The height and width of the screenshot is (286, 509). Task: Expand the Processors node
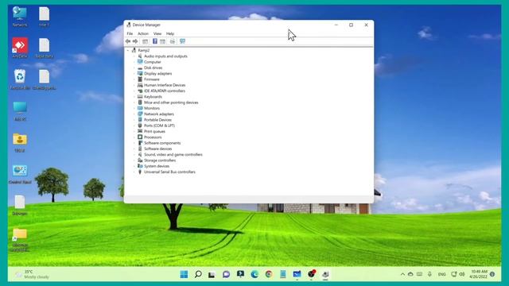coord(134,137)
